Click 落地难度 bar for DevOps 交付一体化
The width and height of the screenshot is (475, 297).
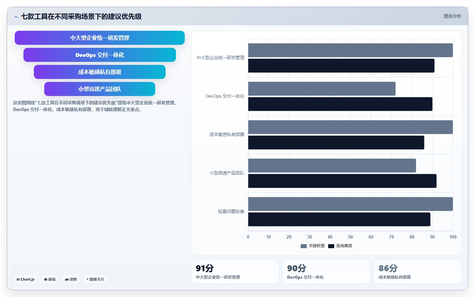[340, 104]
